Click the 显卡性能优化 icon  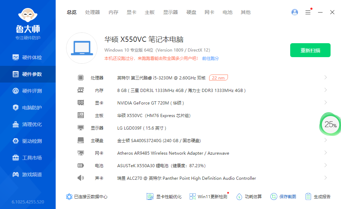coord(150,196)
